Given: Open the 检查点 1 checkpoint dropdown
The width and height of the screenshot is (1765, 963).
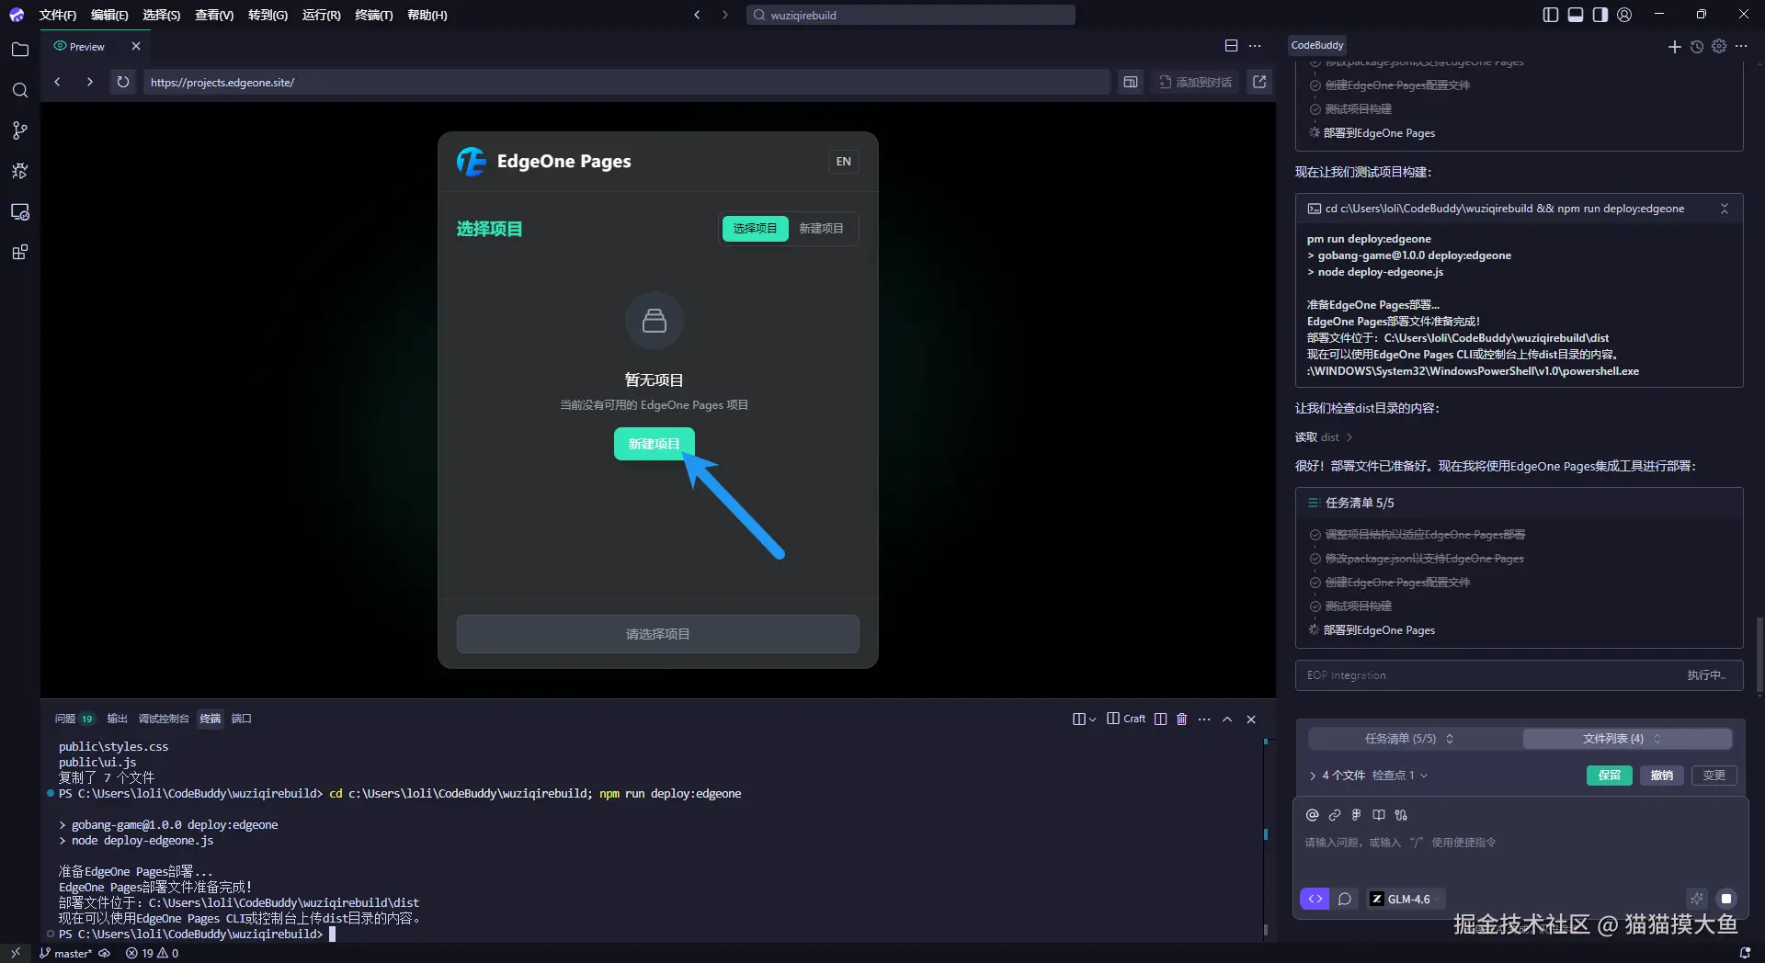Looking at the screenshot, I should point(1400,776).
